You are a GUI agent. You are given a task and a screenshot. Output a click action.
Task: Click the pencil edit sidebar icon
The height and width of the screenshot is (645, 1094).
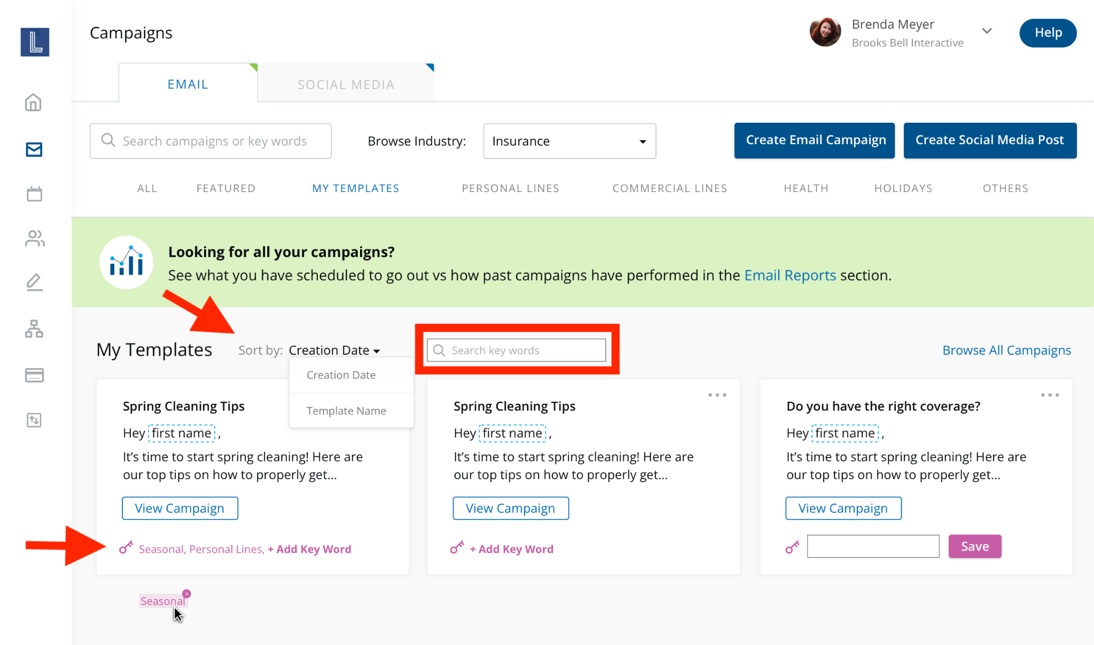pos(34,282)
